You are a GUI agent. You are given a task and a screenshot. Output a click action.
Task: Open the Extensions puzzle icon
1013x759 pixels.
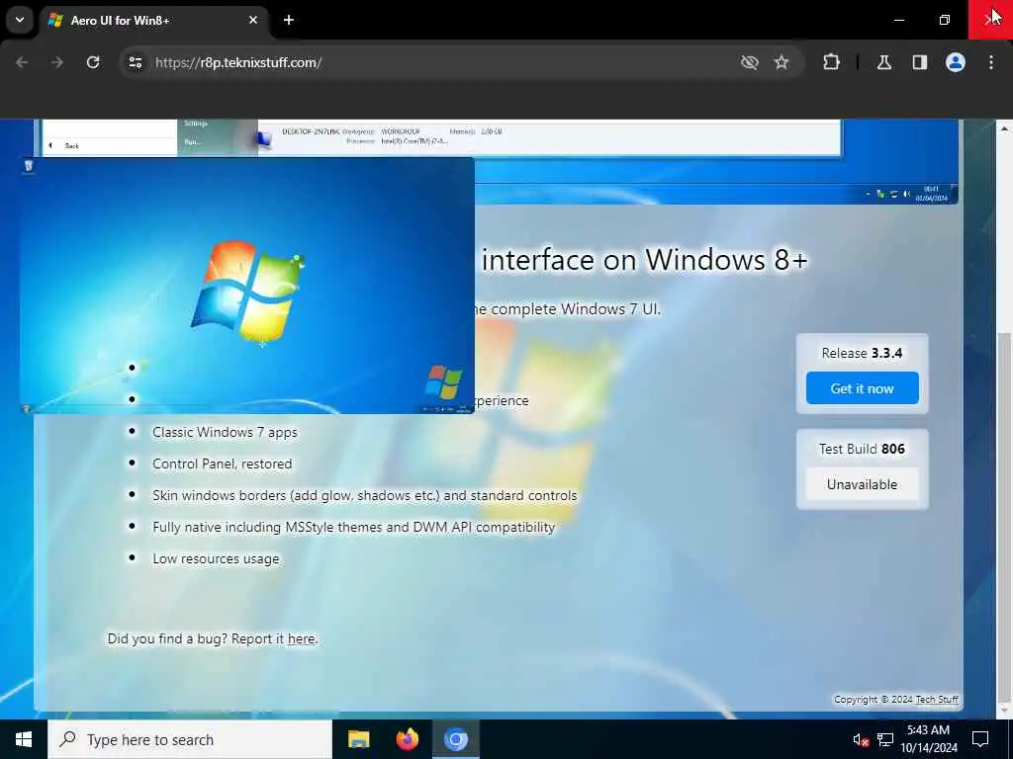pos(831,62)
